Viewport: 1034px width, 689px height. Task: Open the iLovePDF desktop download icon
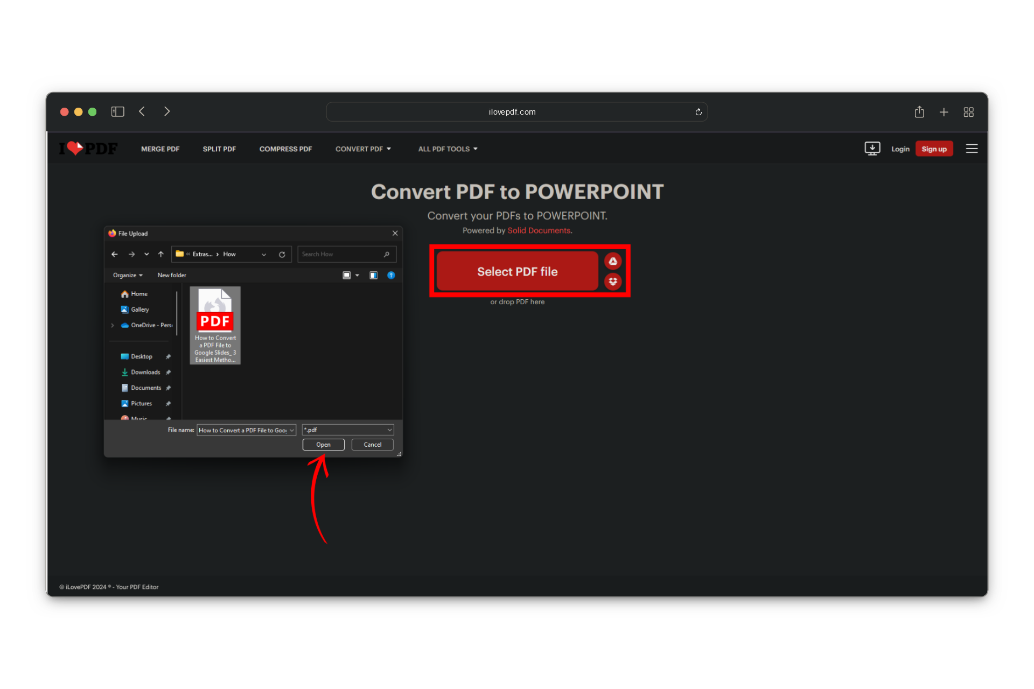coord(872,149)
